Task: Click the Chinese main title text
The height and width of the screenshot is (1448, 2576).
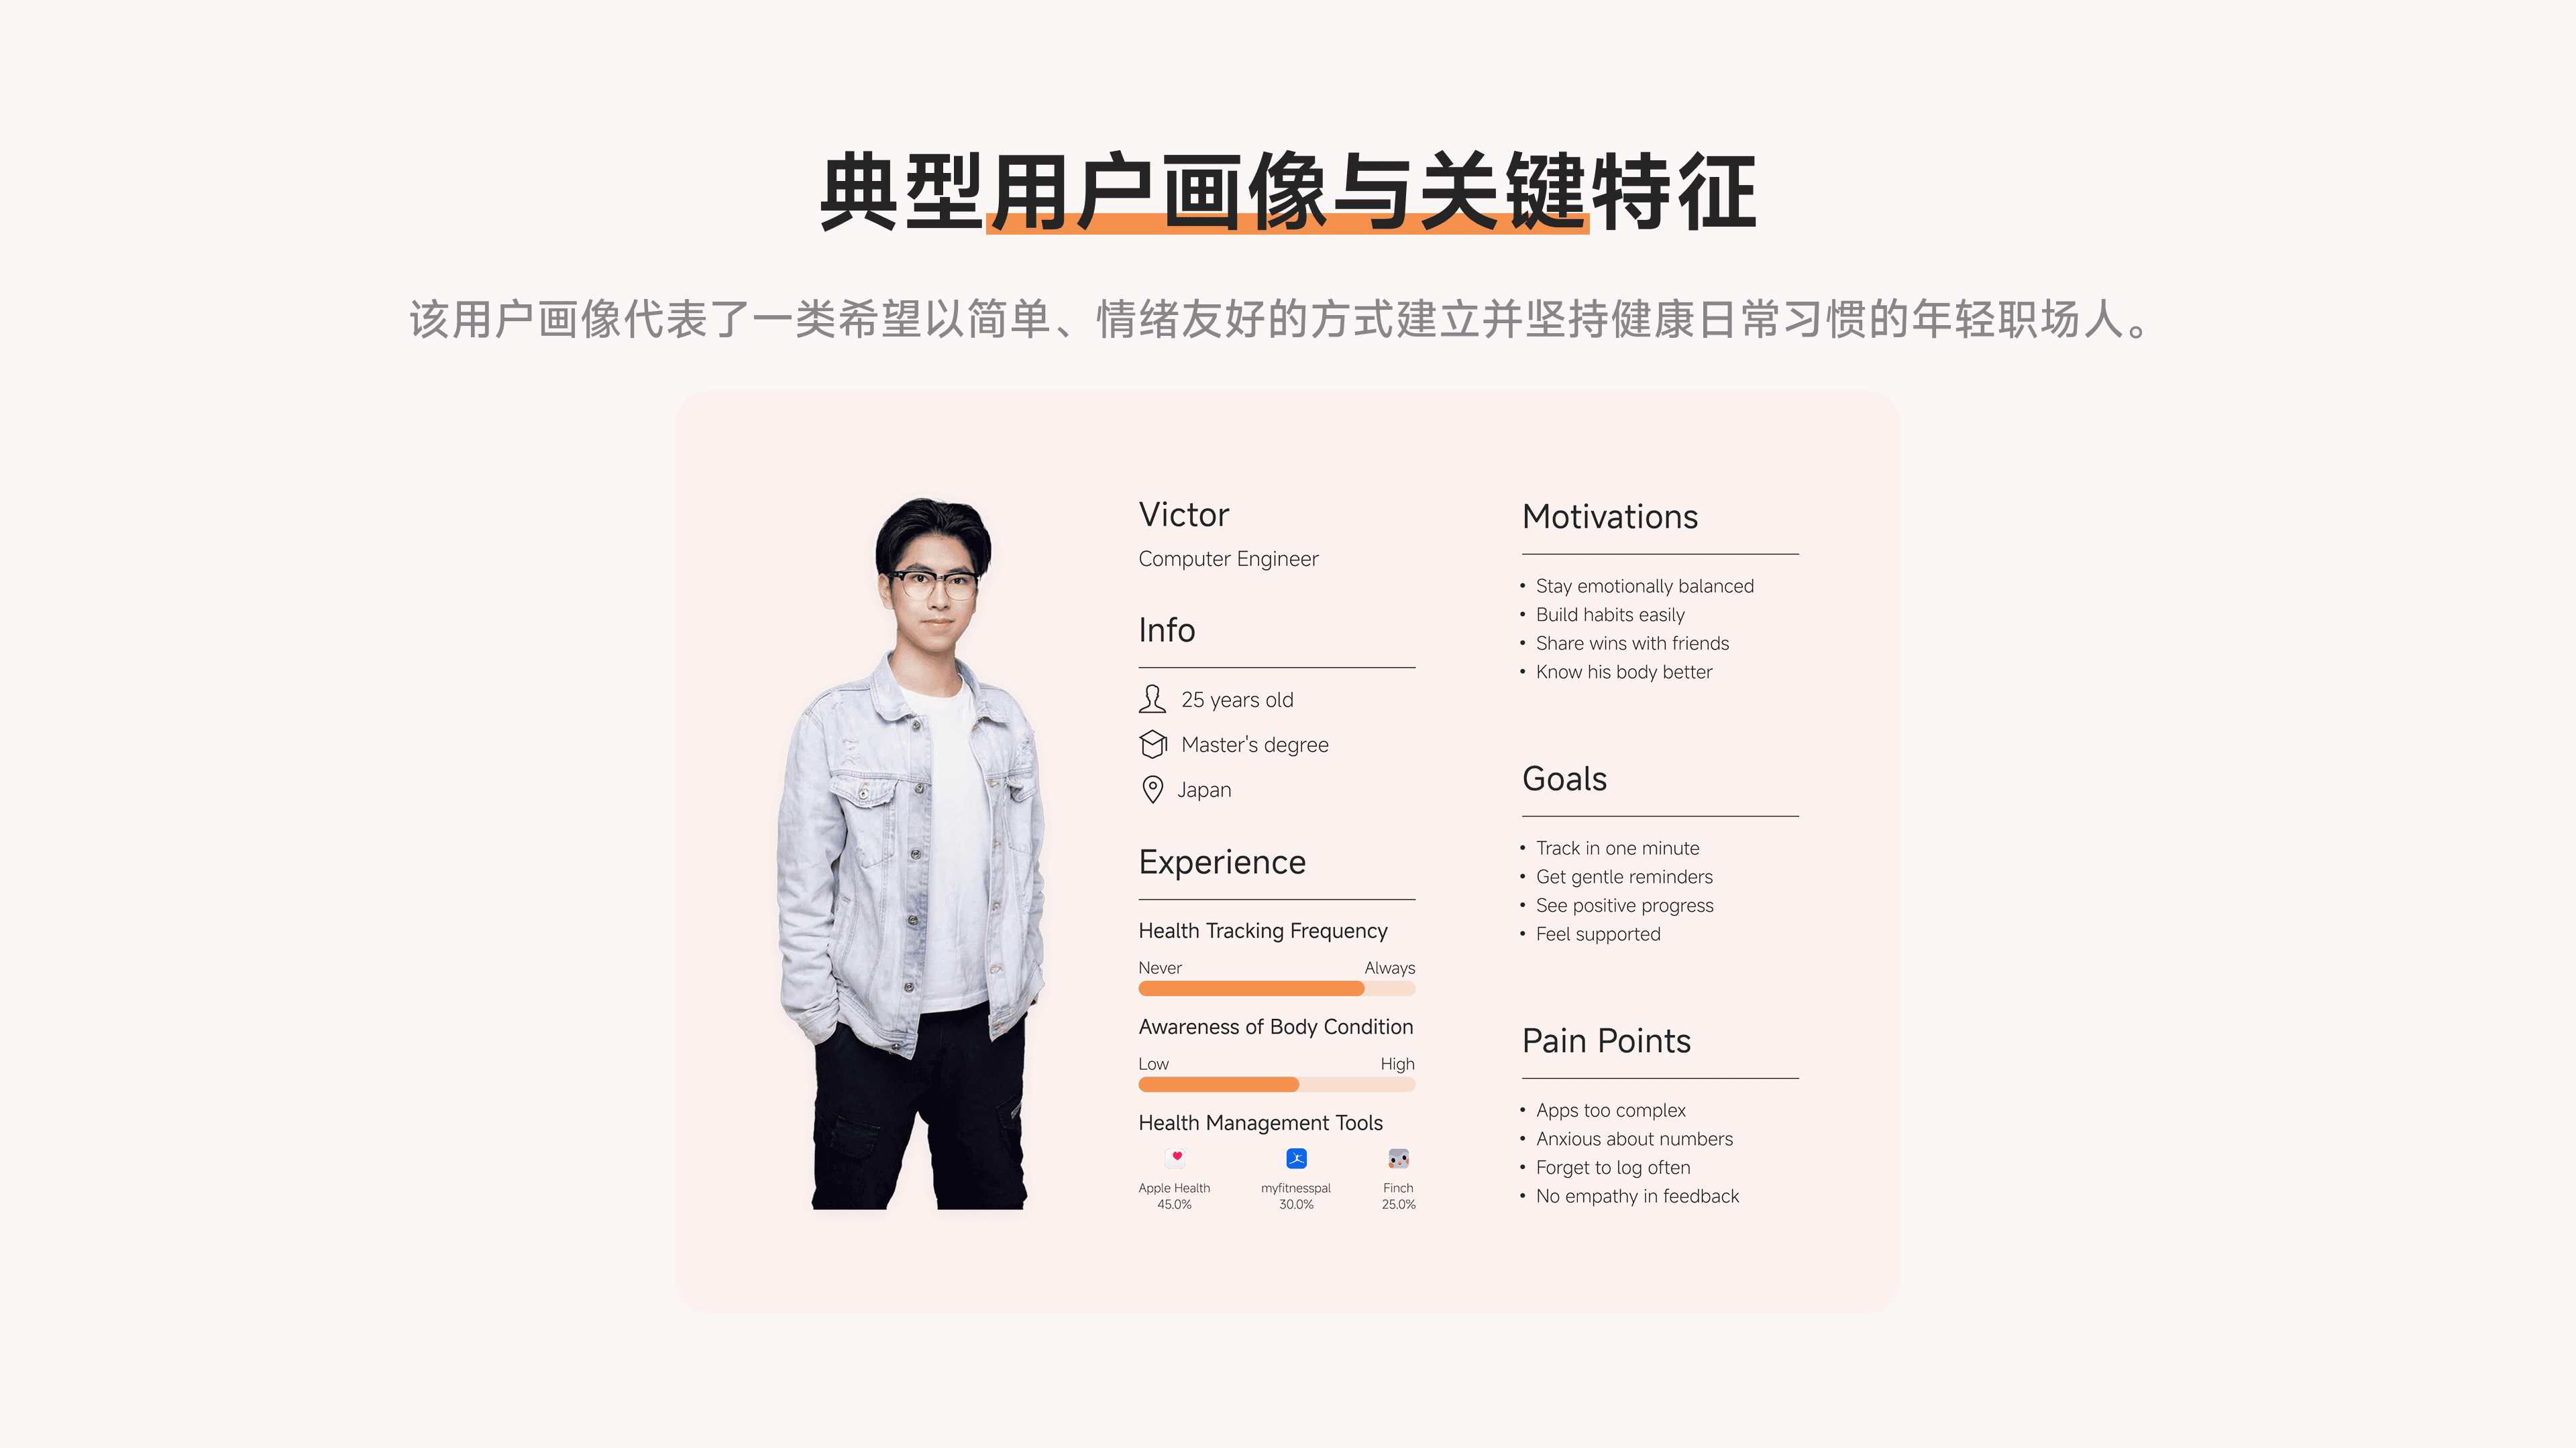Action: tap(1288, 192)
